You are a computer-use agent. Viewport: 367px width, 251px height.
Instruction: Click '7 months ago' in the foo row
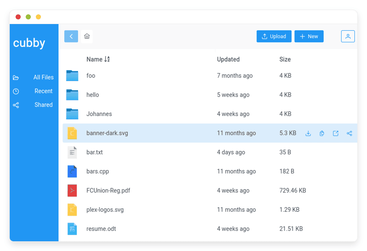click(235, 76)
